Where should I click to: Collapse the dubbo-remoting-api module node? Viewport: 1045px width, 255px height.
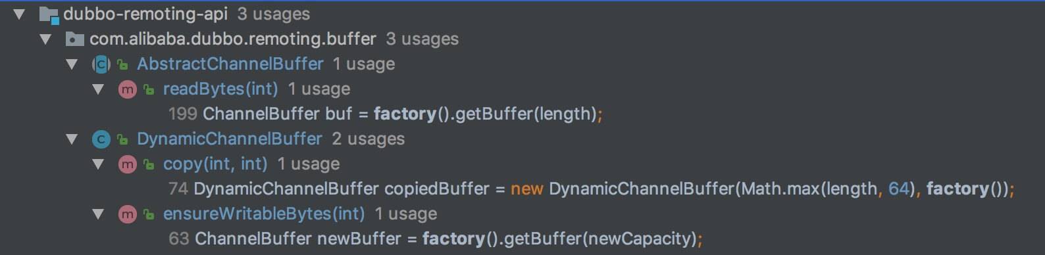[19, 14]
